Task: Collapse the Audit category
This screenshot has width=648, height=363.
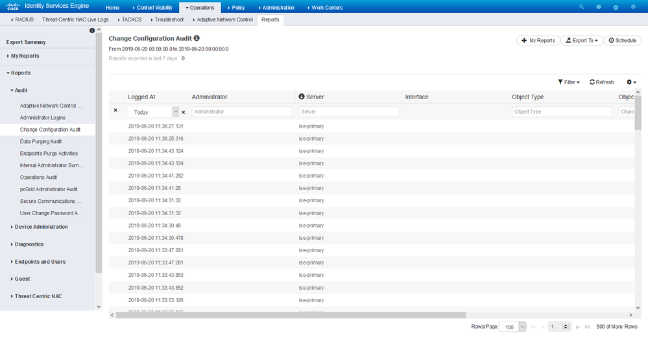Action: tap(19, 90)
